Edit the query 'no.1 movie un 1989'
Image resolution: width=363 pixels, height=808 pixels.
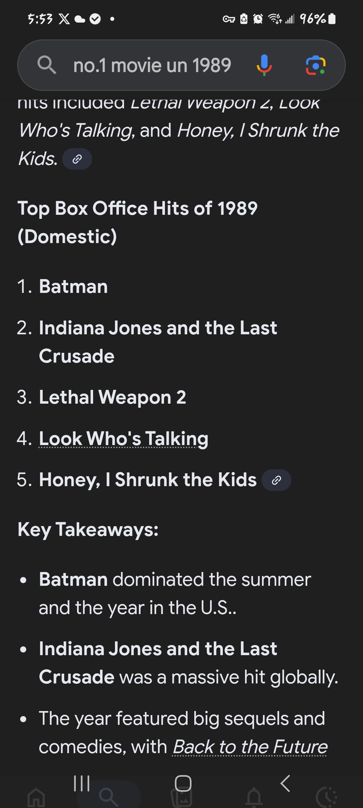click(152, 65)
